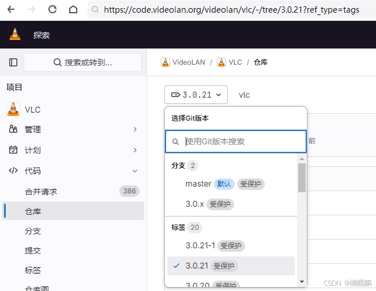The width and height of the screenshot is (376, 291).
Task: Open the browser home page
Action: pos(73,10)
